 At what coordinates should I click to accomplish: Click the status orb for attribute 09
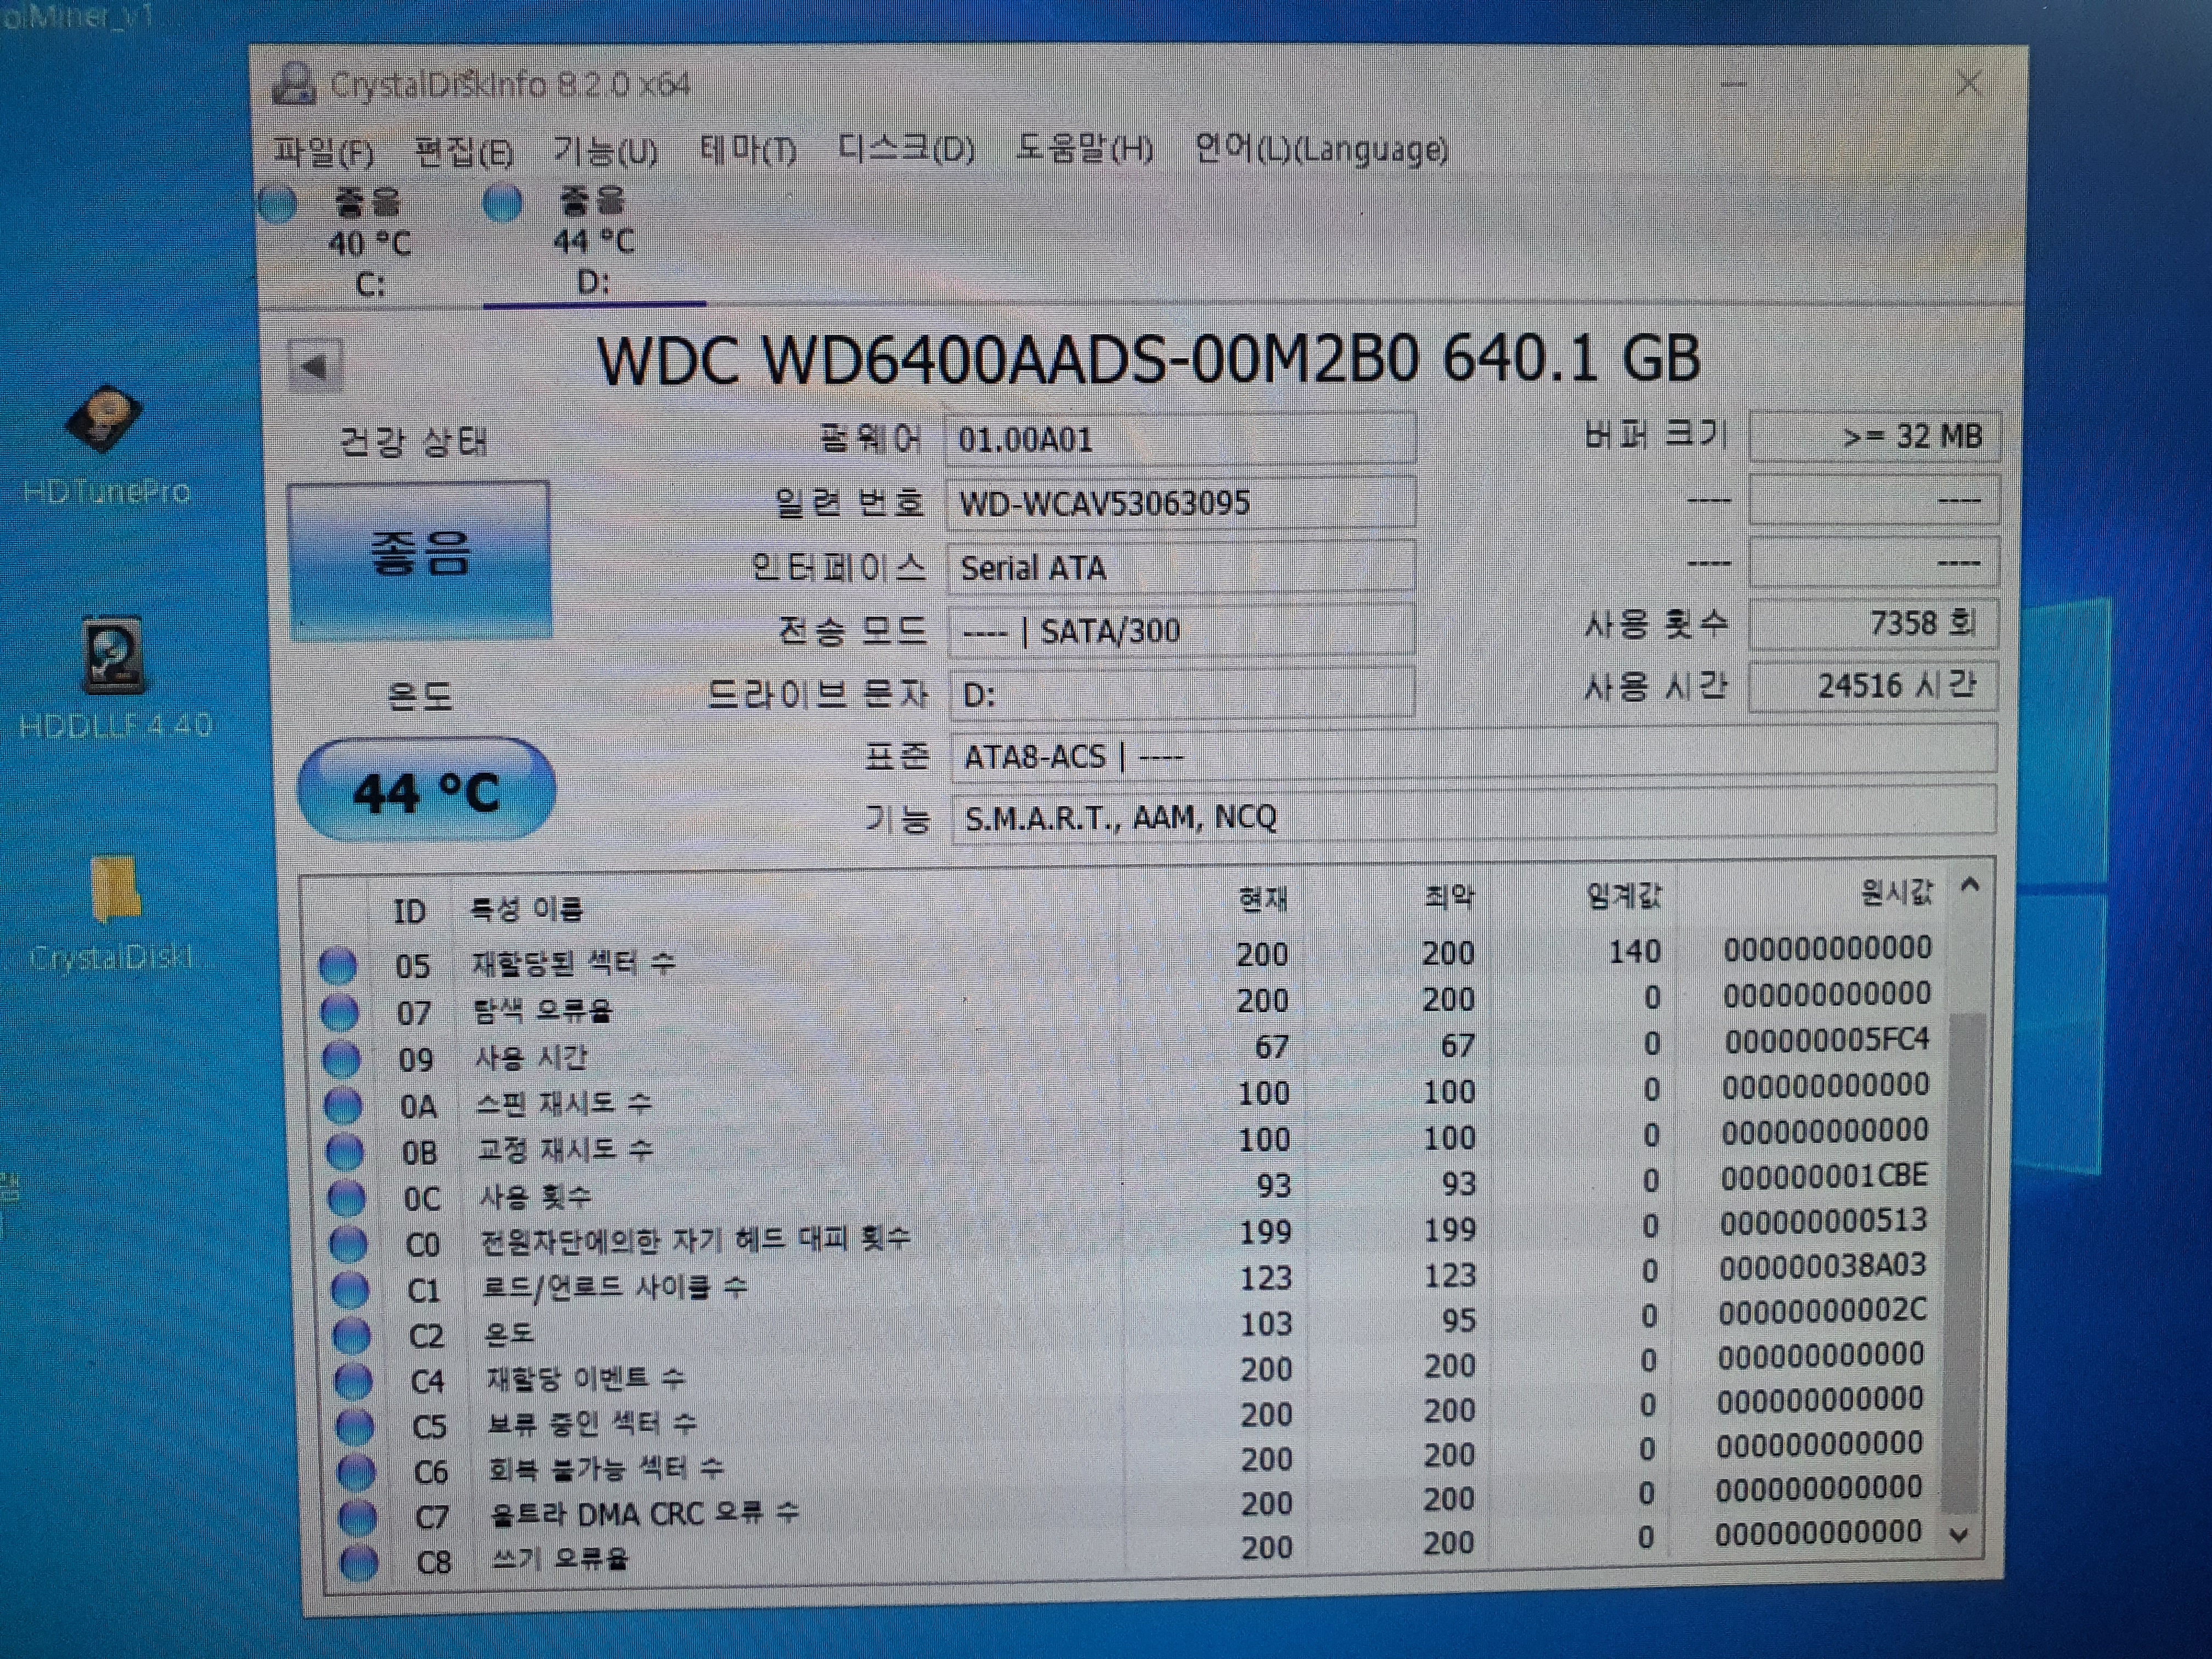[x=341, y=1058]
